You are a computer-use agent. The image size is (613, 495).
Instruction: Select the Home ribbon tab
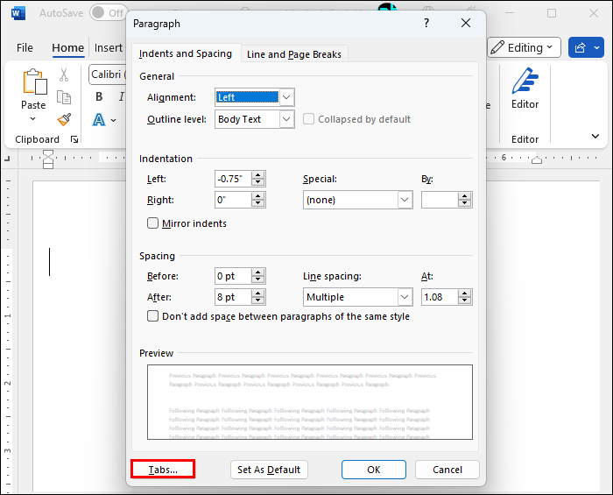click(68, 47)
